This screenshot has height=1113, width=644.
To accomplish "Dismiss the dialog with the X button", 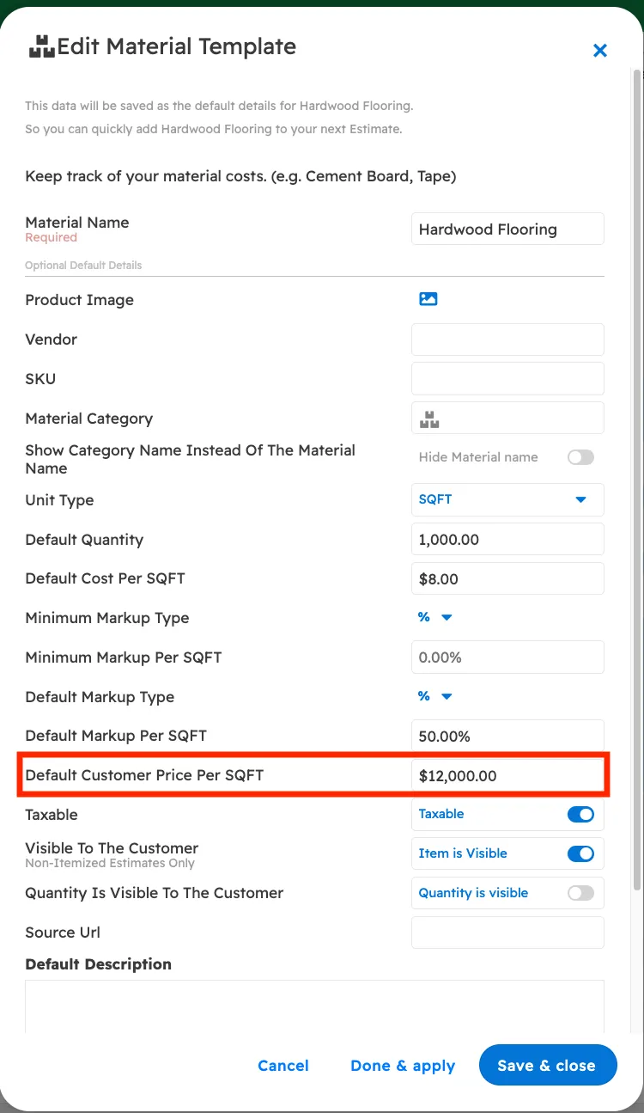I will 599,51.
